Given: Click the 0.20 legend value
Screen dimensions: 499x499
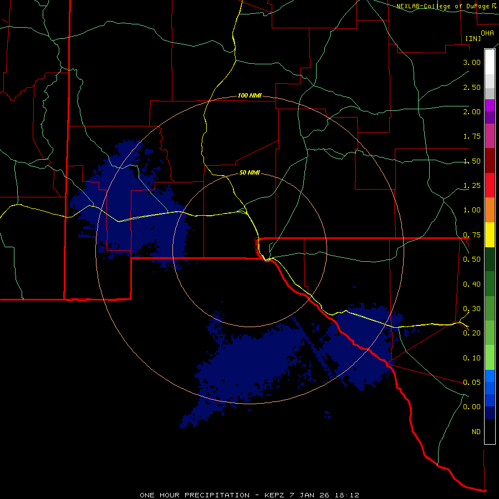Looking at the screenshot, I should tap(472, 333).
